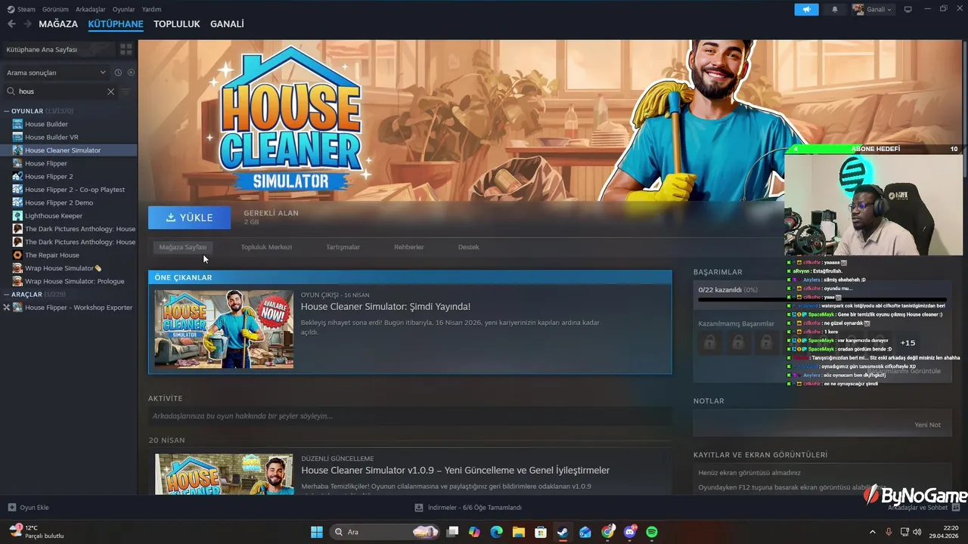Open advanced filter options beside search
The height and width of the screenshot is (544, 968).
pos(126,91)
